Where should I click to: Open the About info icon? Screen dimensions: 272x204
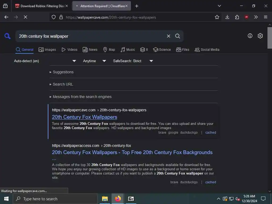point(250,36)
